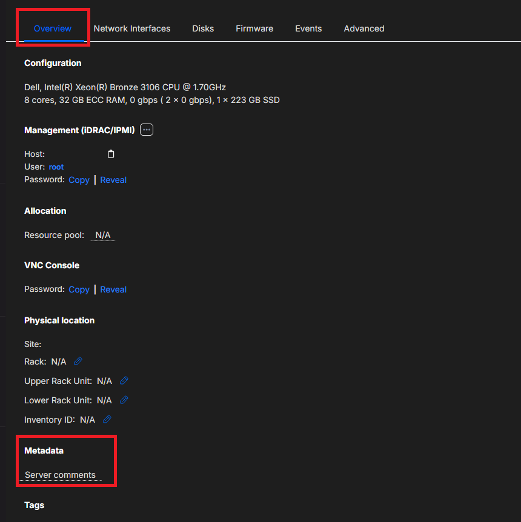Open the Disks tab
This screenshot has height=522, width=521.
click(203, 28)
